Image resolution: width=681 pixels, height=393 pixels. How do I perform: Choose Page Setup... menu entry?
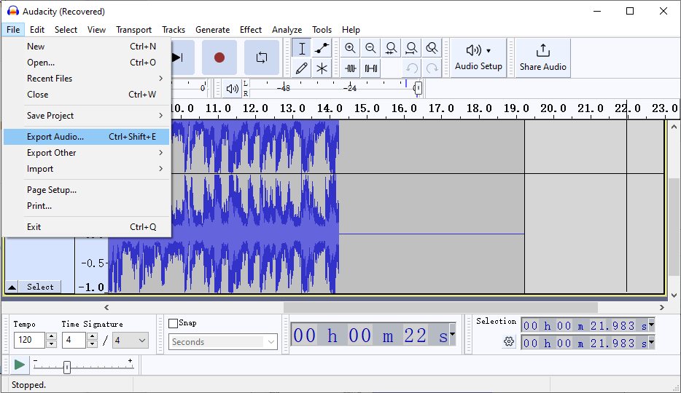(x=86, y=190)
